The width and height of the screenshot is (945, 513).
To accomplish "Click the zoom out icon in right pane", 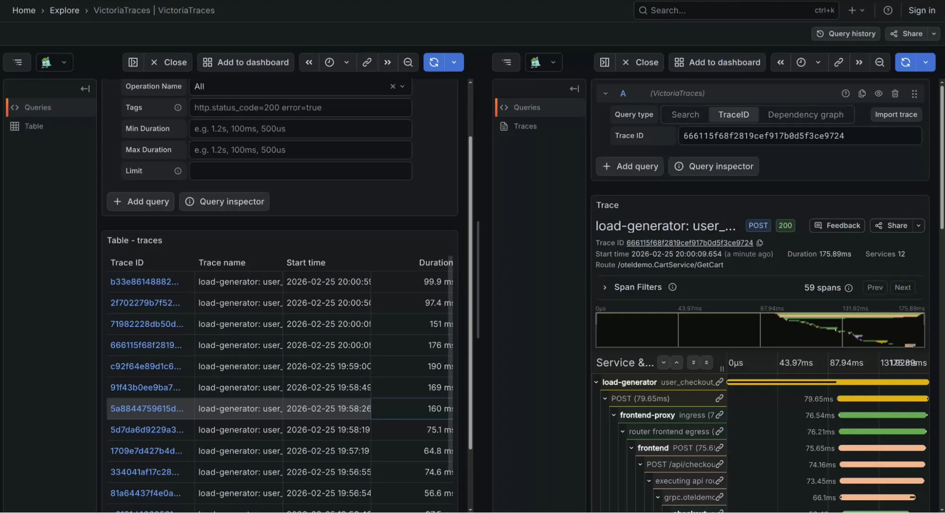I will [879, 62].
